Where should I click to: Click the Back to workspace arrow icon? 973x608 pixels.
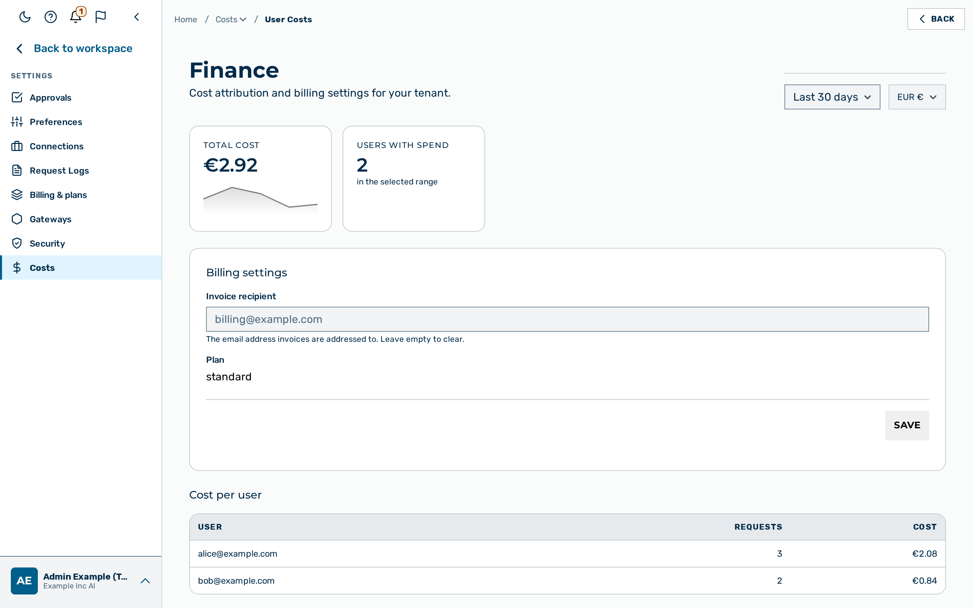click(19, 49)
